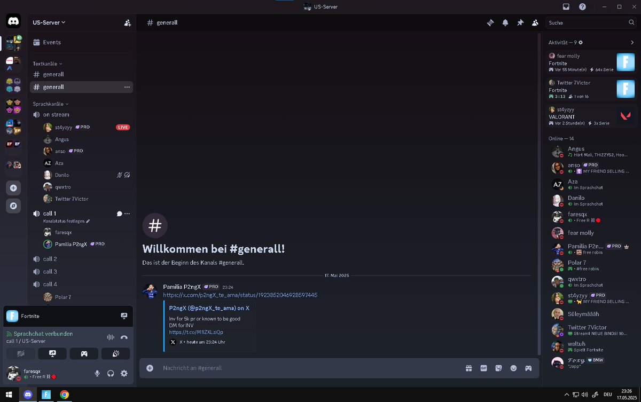Screen dimensions: 641x402
Task: Select the call 4 voice channel
Action: point(81,285)
